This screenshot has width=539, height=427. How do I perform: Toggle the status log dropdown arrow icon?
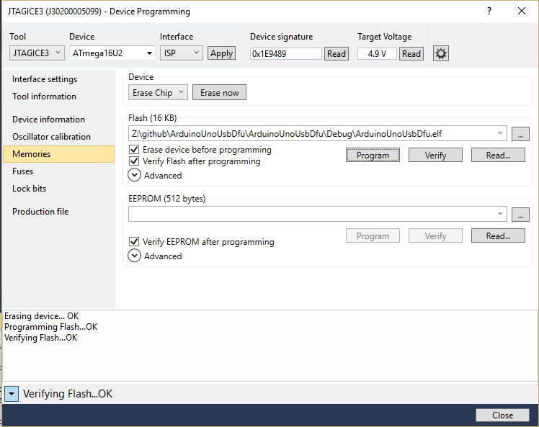[12, 394]
